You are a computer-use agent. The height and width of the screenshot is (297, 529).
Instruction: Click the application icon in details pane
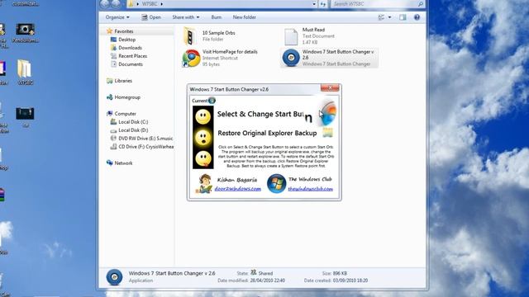coord(114,277)
